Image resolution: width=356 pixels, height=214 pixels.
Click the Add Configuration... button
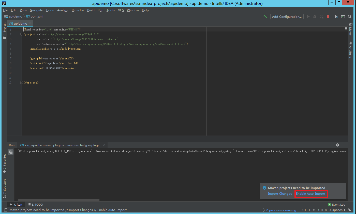tap(287, 17)
